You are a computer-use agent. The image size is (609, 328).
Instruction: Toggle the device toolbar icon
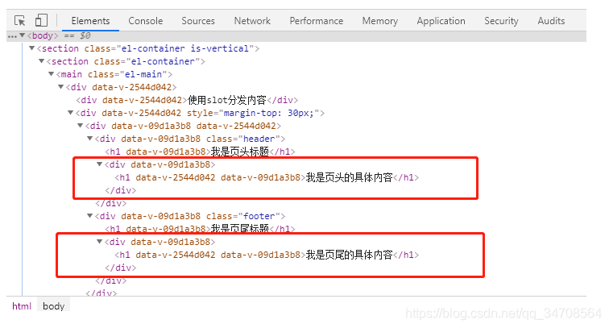41,20
